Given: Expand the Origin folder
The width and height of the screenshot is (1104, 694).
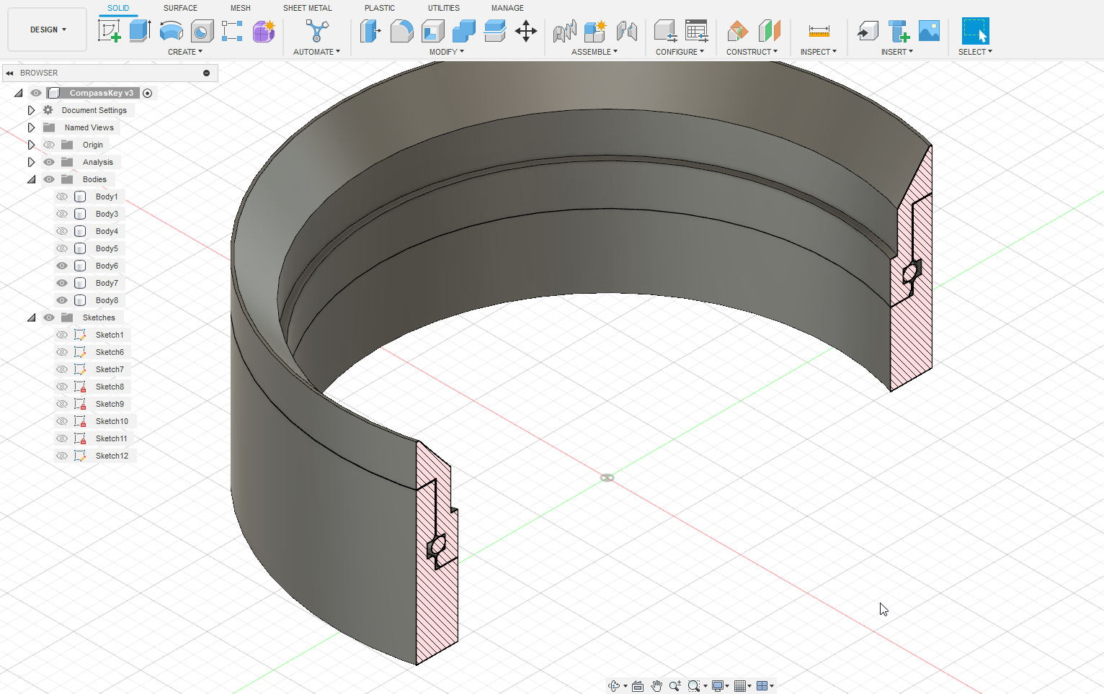Looking at the screenshot, I should (31, 145).
